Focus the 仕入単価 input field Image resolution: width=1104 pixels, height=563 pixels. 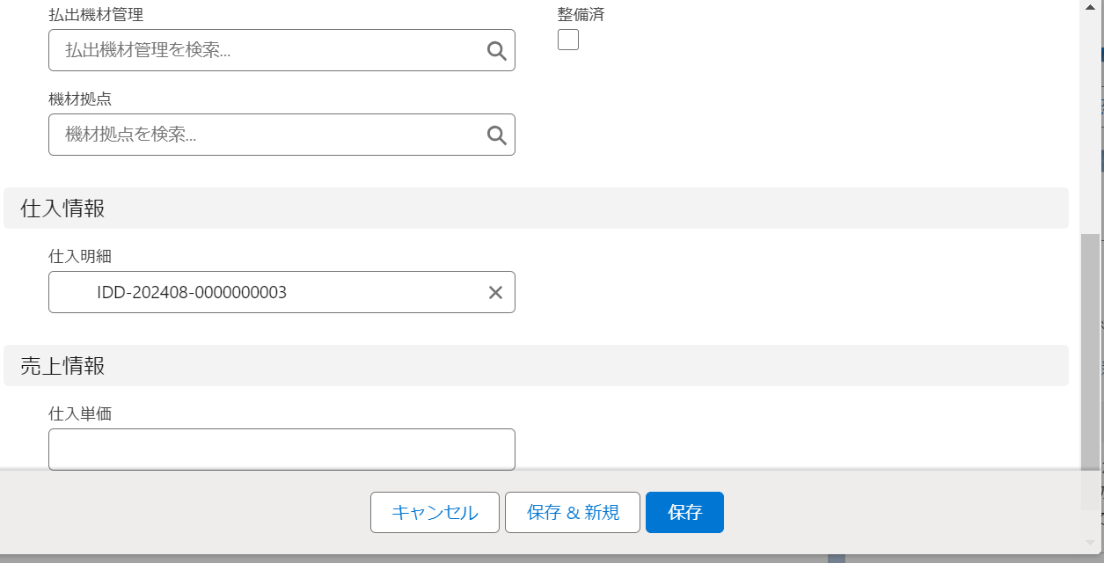(x=281, y=450)
